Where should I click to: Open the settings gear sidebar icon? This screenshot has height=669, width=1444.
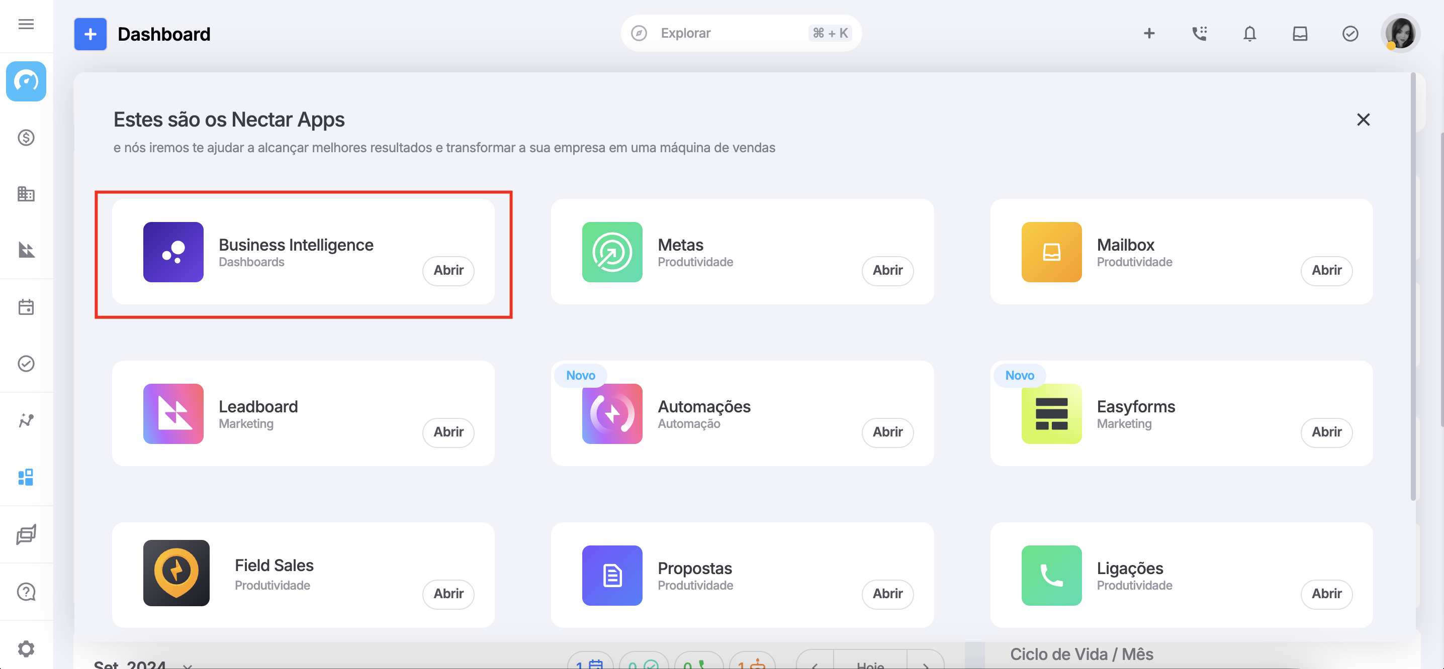26,649
